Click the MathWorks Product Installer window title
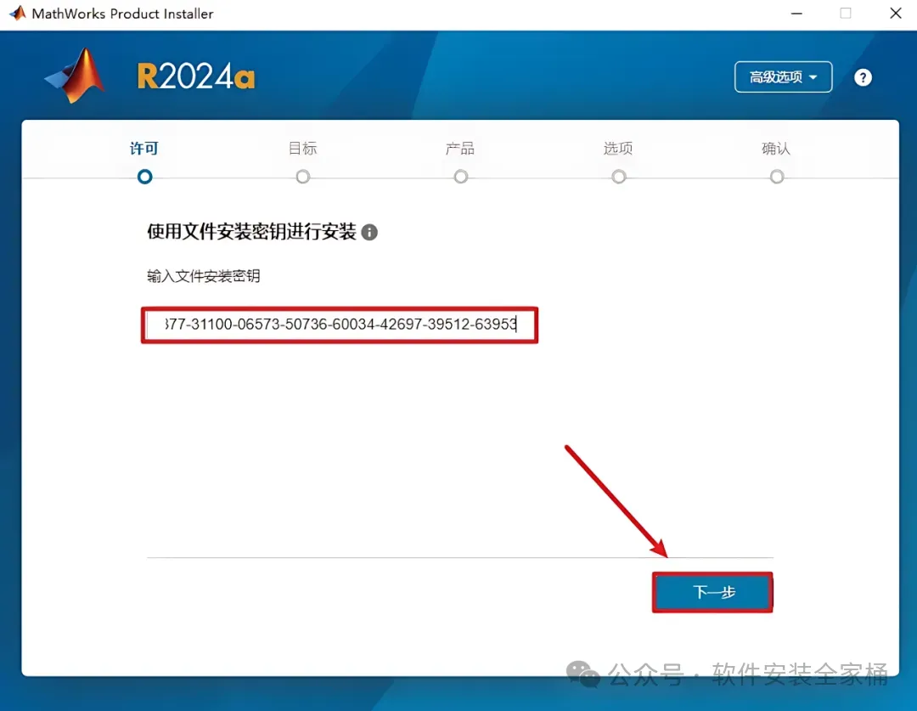 point(122,14)
